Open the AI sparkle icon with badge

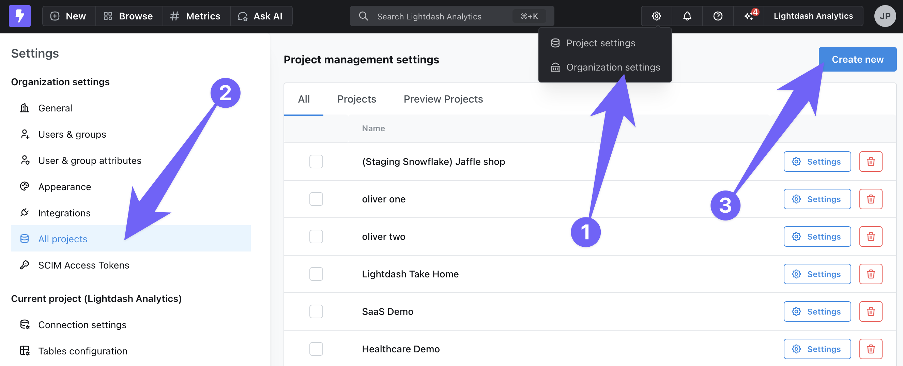[748, 16]
